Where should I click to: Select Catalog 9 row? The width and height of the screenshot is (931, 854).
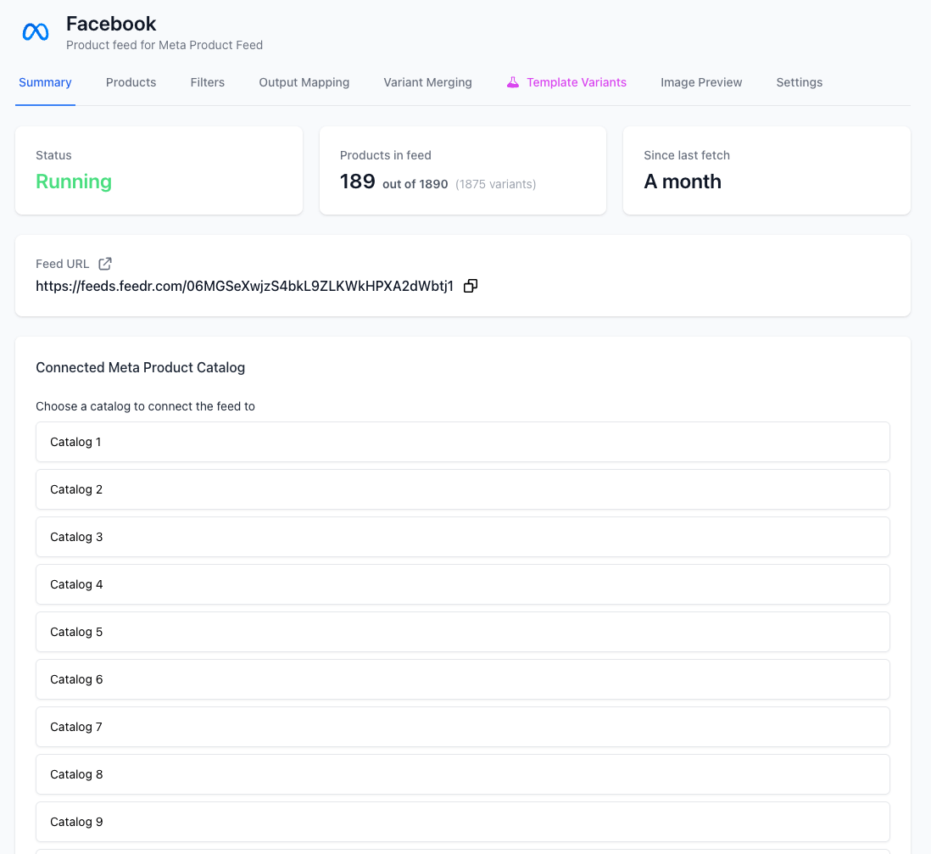(x=462, y=822)
